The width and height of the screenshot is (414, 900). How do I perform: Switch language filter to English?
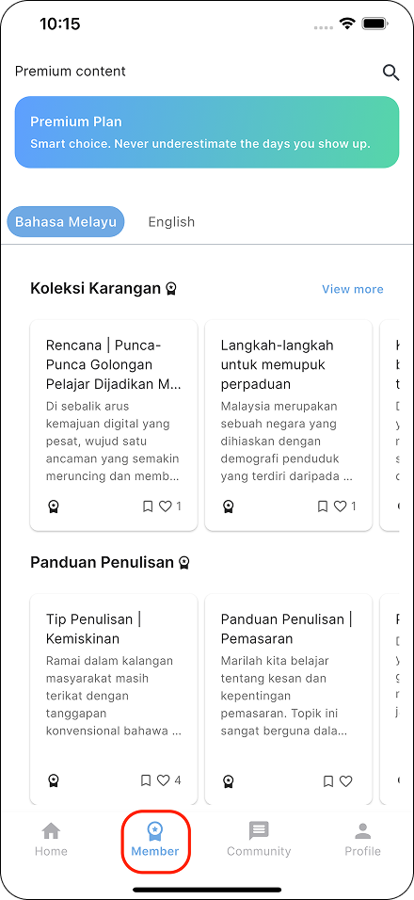(x=171, y=222)
